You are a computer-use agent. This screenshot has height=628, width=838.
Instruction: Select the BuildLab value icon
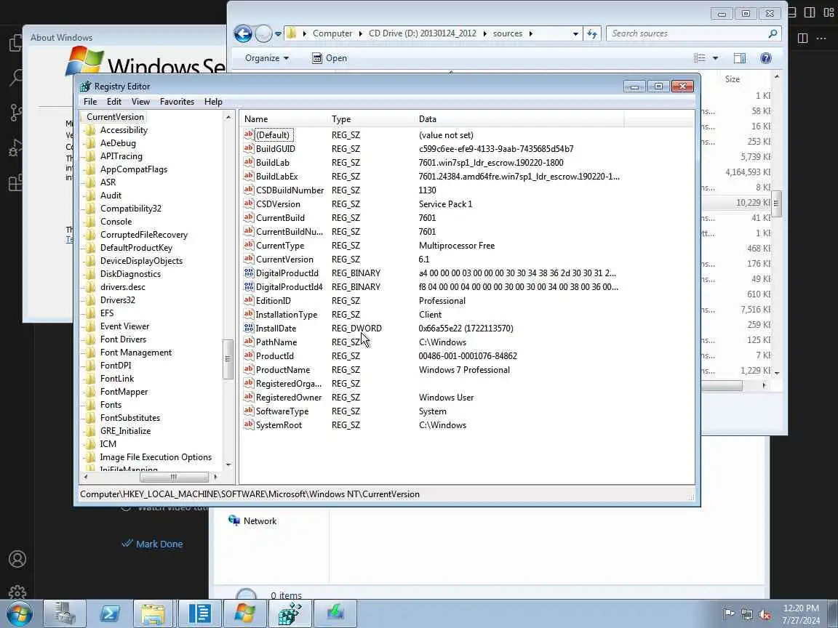tap(249, 162)
